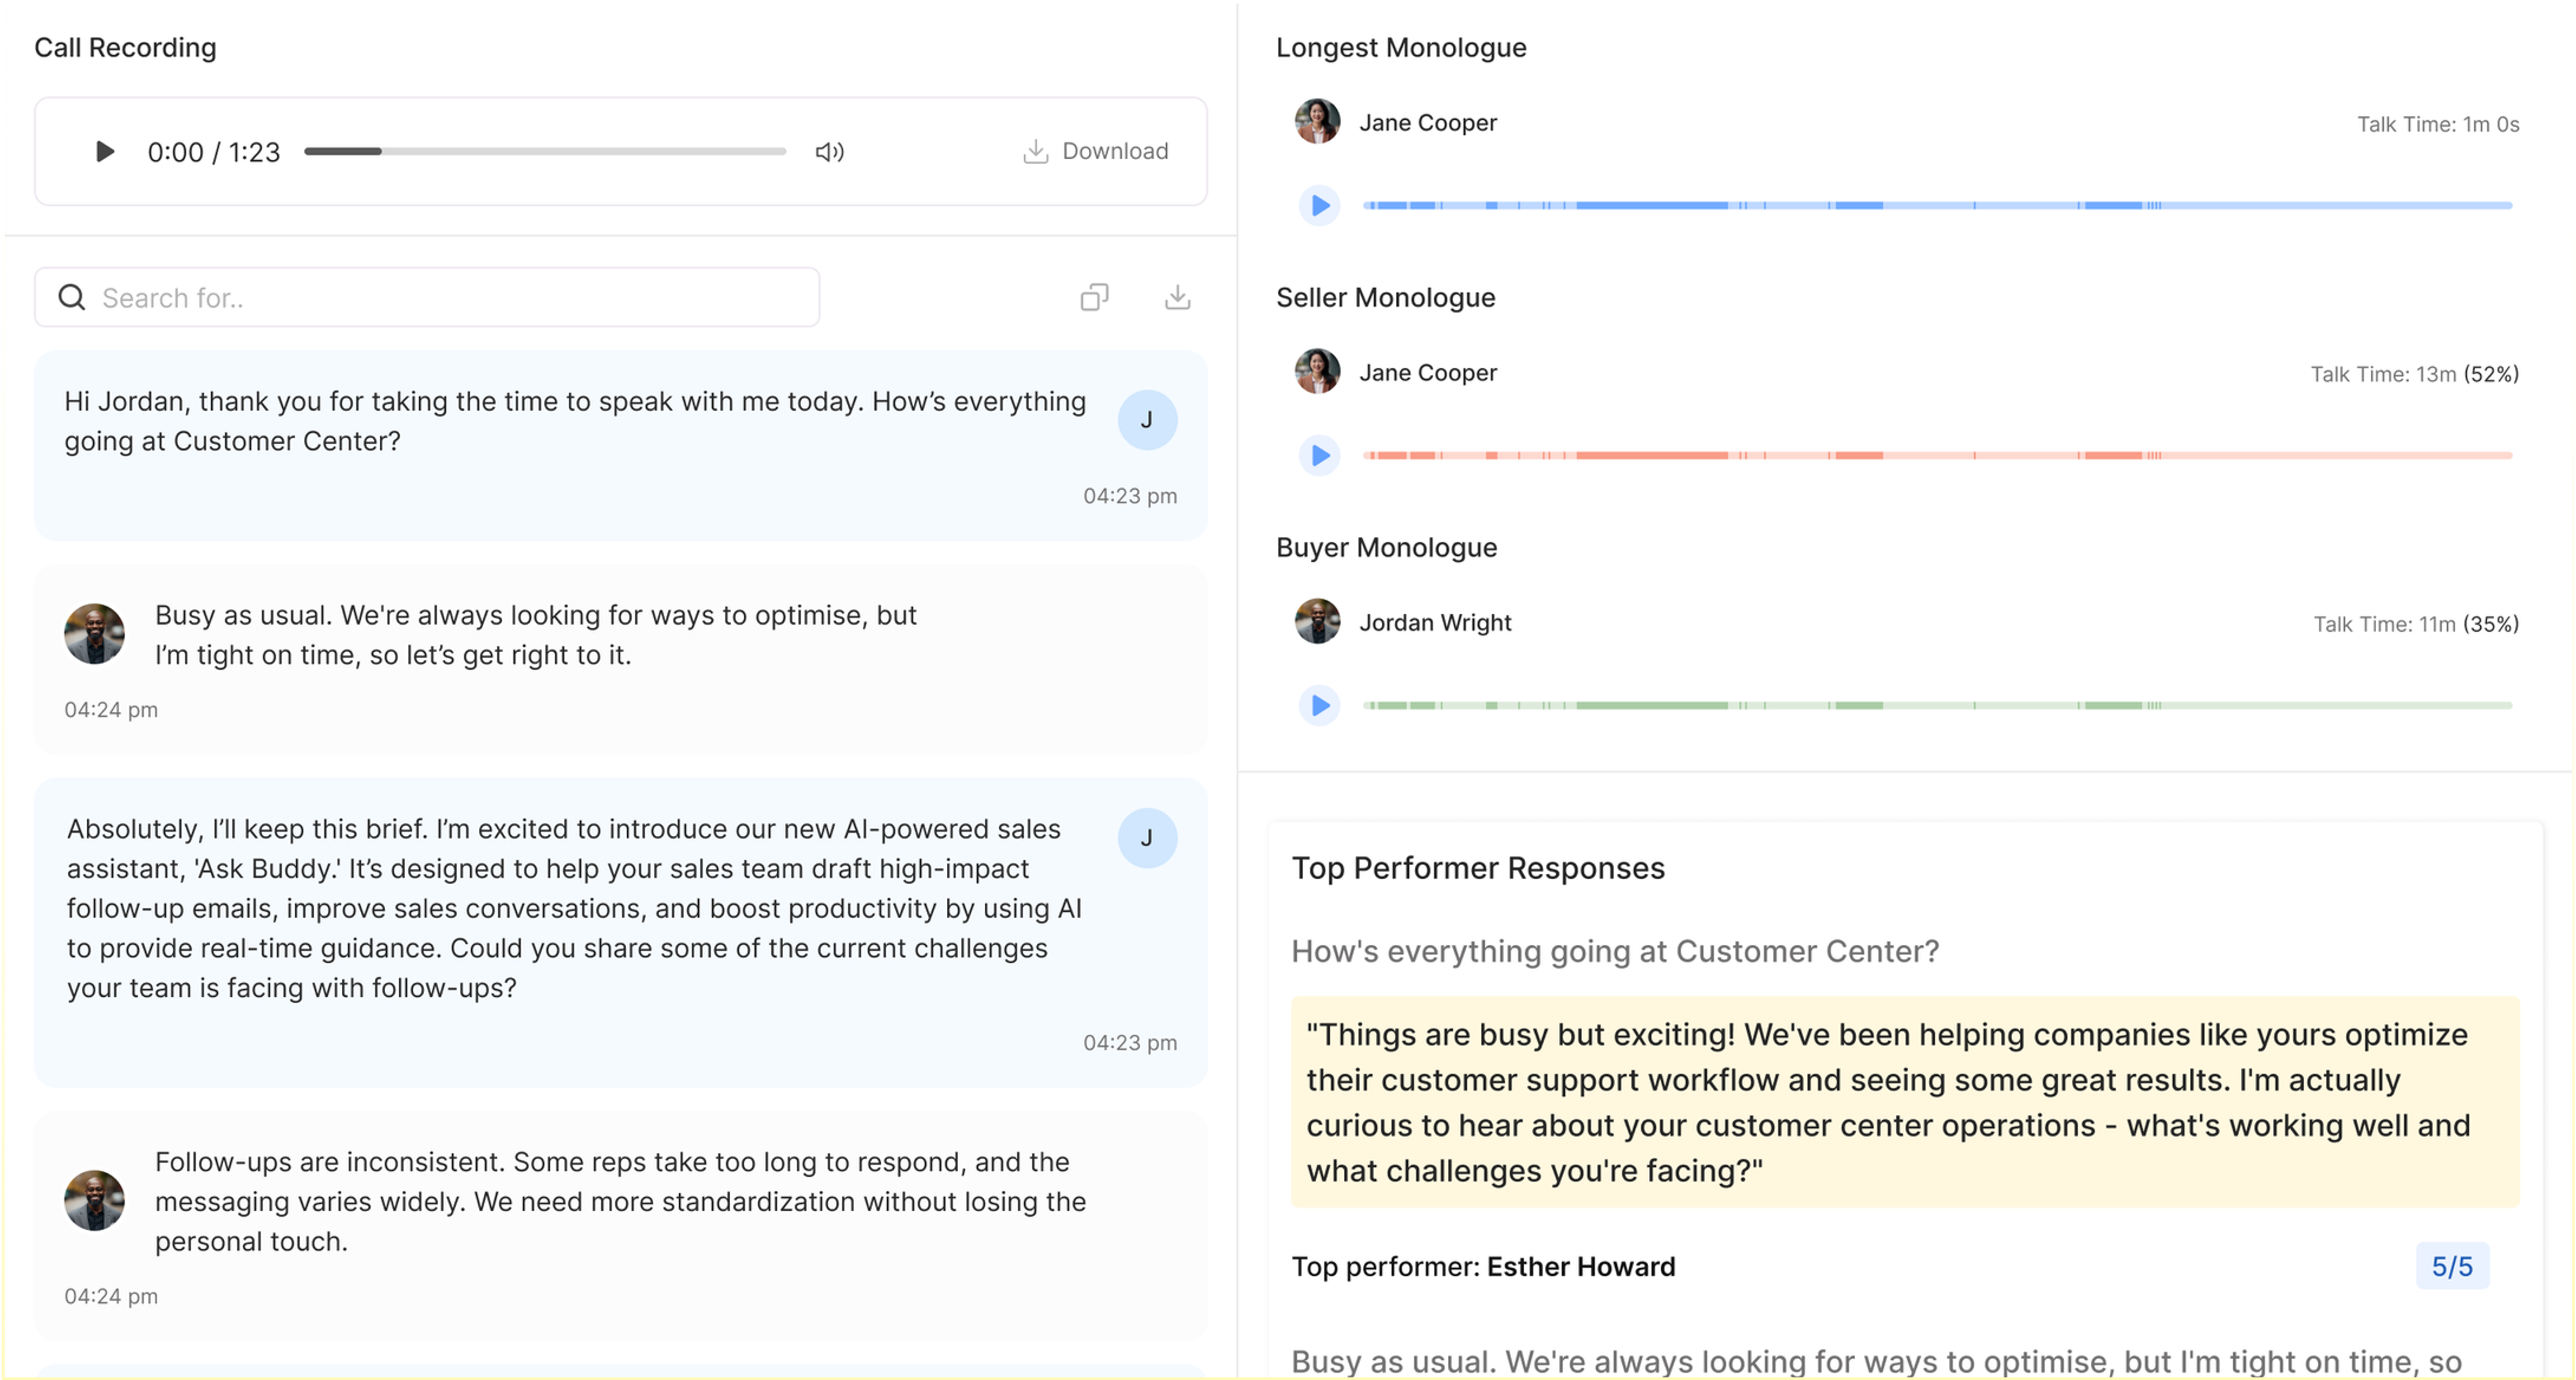
Task: Seek within the red Seller Monologue timeline
Action: [1937, 456]
